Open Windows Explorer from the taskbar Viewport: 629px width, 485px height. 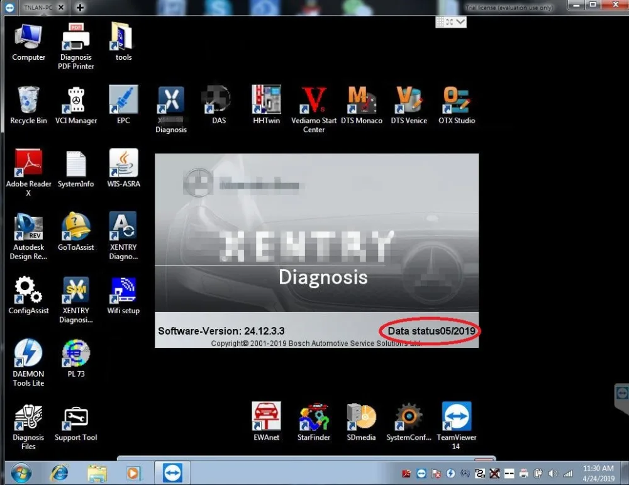click(97, 474)
